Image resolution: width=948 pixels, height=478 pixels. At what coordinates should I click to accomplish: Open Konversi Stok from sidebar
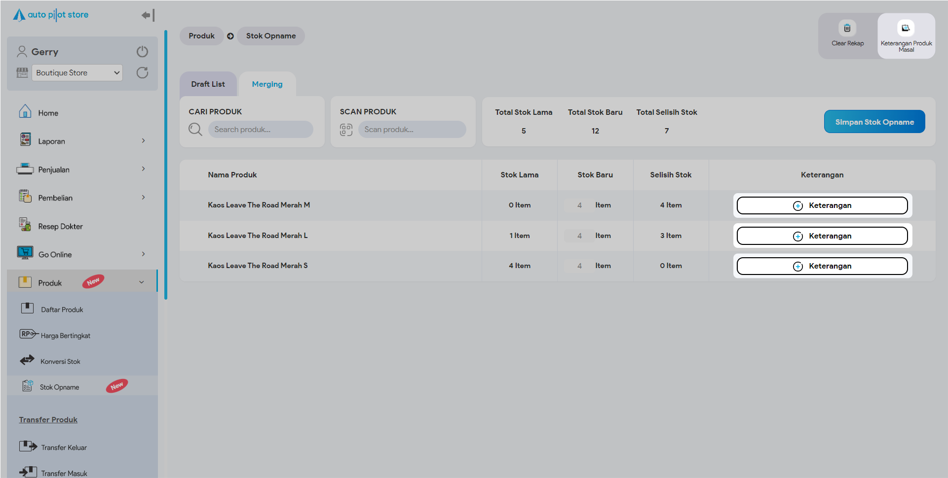pyautogui.click(x=60, y=361)
